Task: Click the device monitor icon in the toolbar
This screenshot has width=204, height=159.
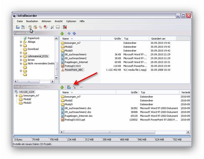Action: tap(58, 27)
